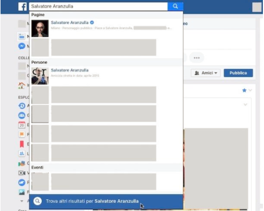Image resolution: width=264 pixels, height=211 pixels.
Task: Click the Eventi section header
Action: (37, 168)
